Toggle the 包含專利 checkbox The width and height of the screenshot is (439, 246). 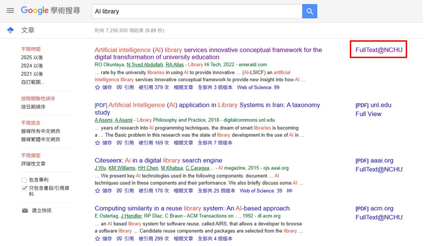[24, 180]
